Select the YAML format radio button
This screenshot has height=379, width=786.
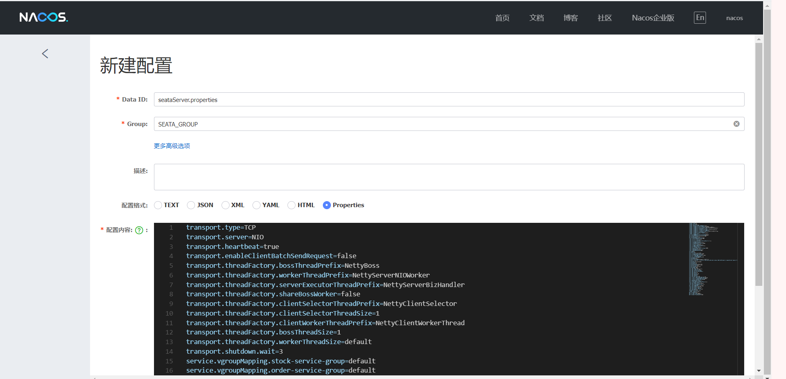click(257, 205)
